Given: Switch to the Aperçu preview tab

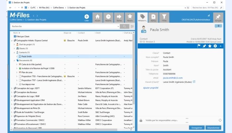Looking at the screenshot, I should 153,18.
